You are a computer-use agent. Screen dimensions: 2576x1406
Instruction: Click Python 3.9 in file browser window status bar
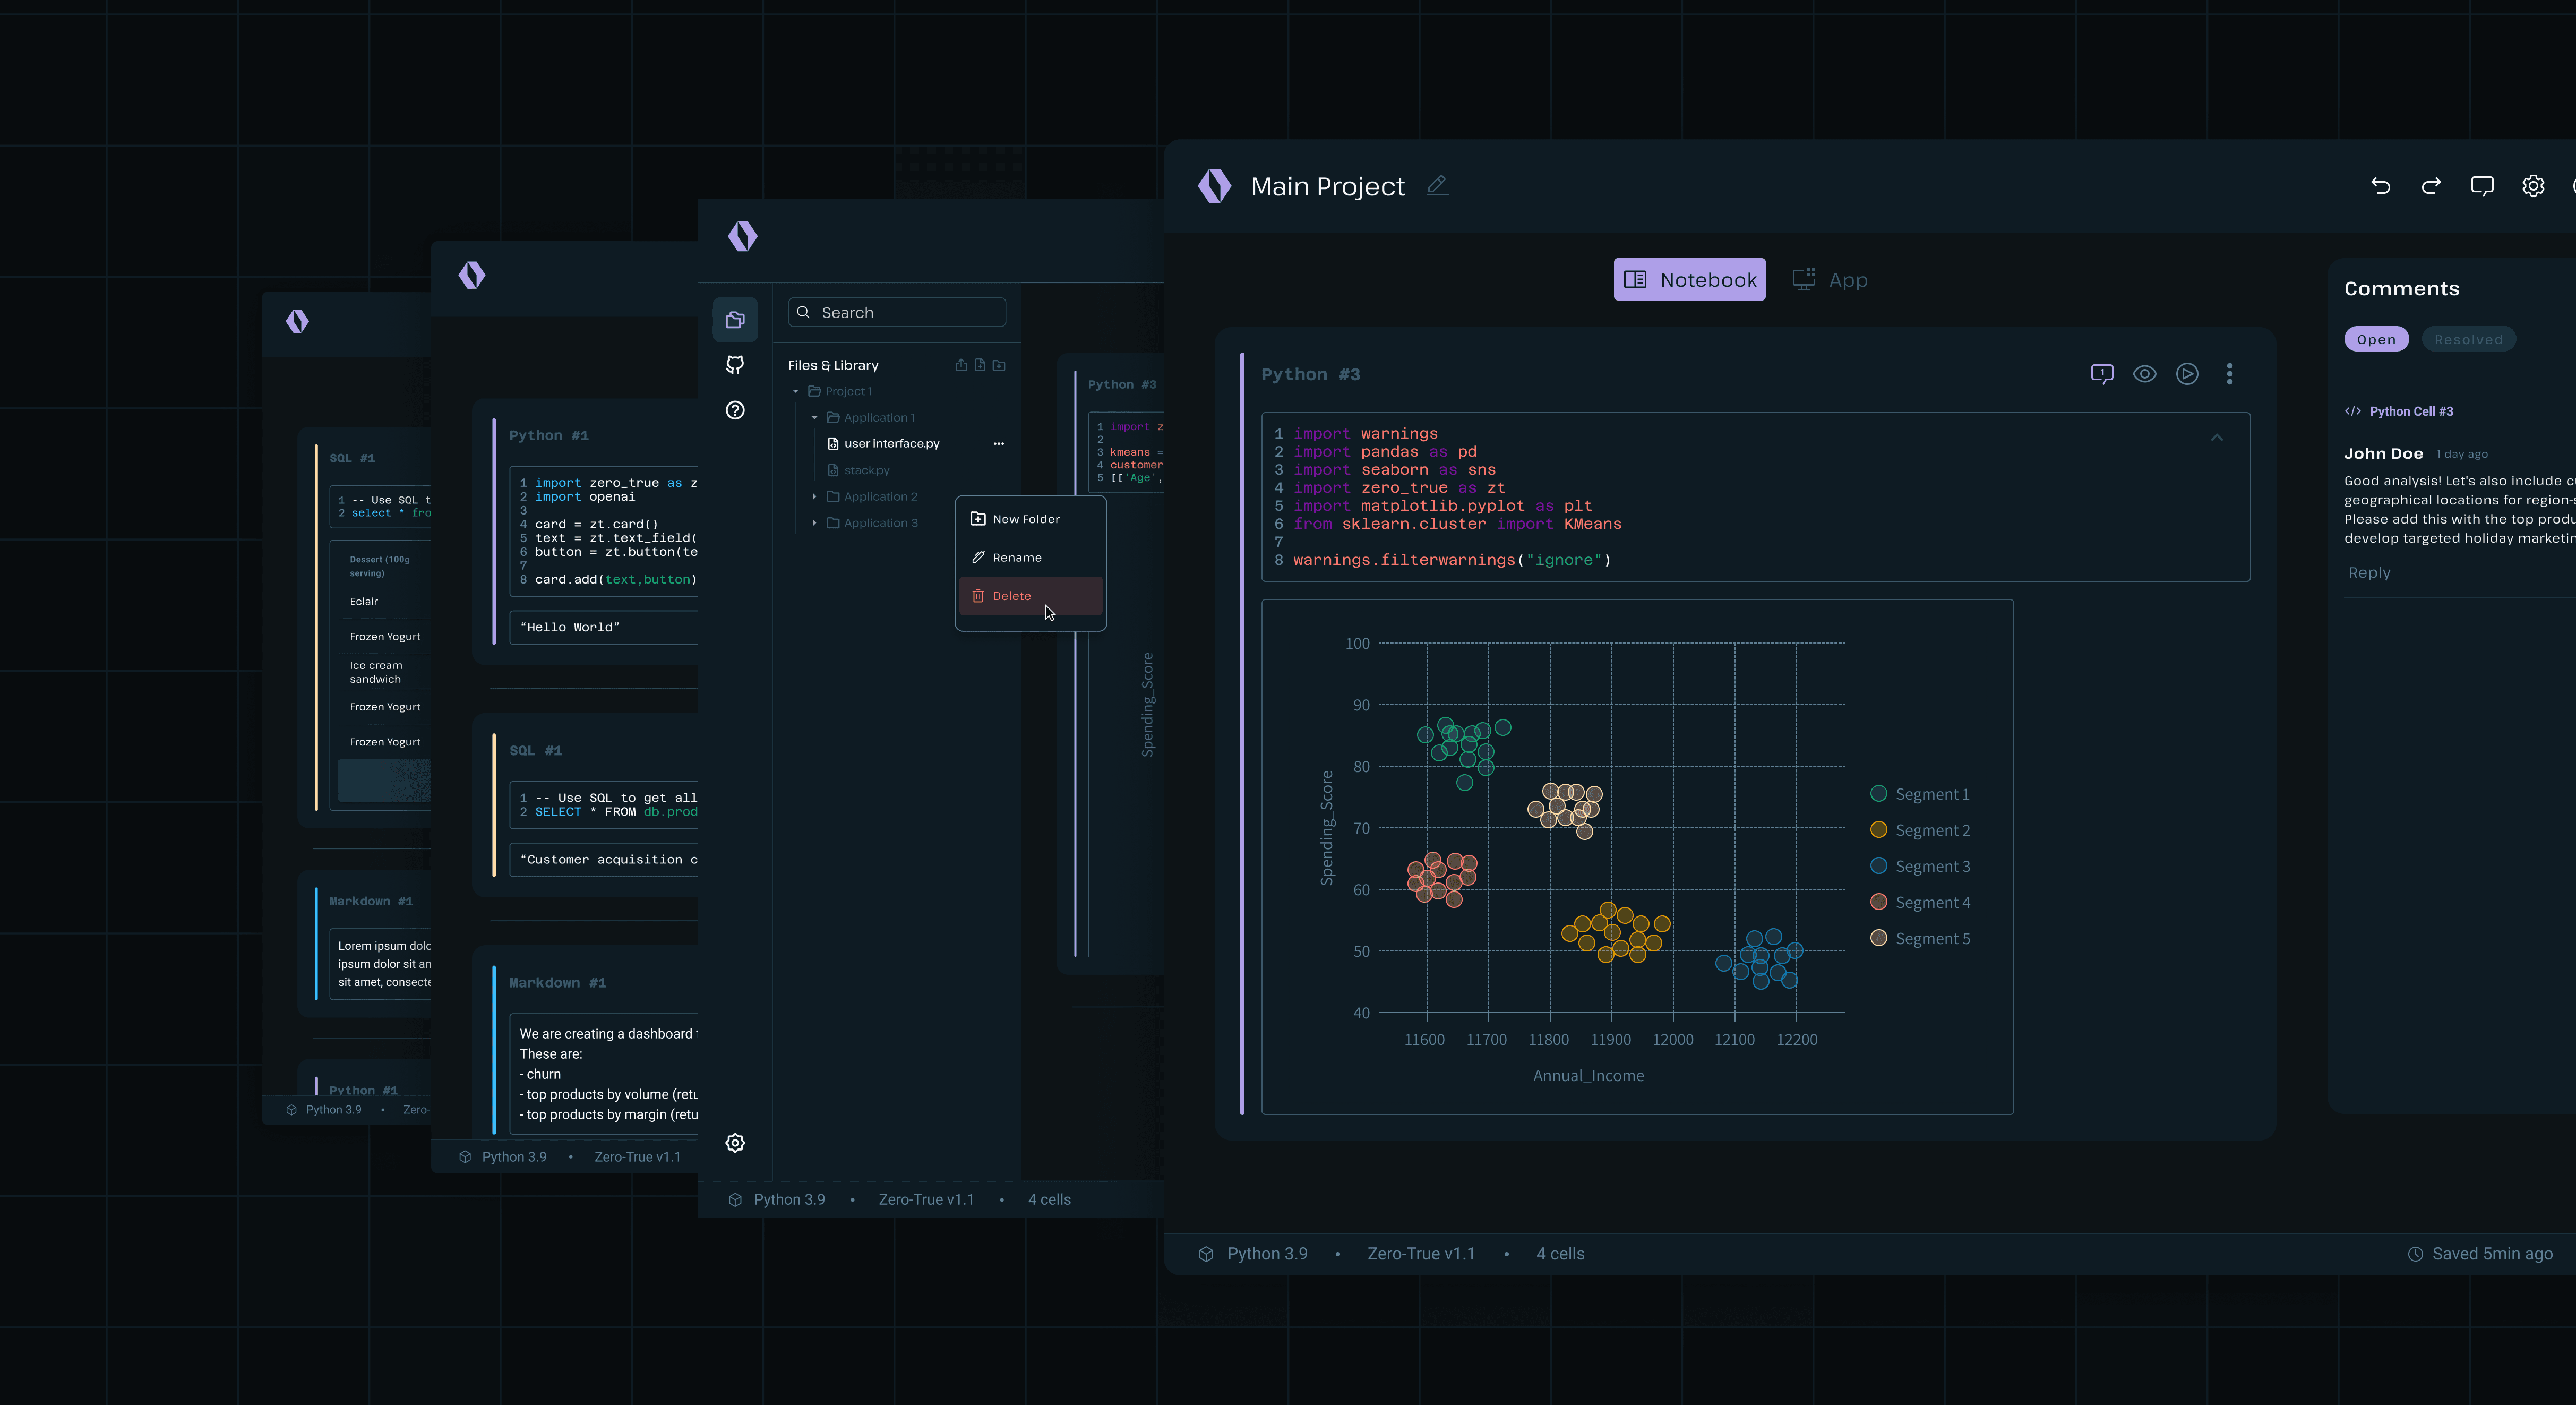789,1199
